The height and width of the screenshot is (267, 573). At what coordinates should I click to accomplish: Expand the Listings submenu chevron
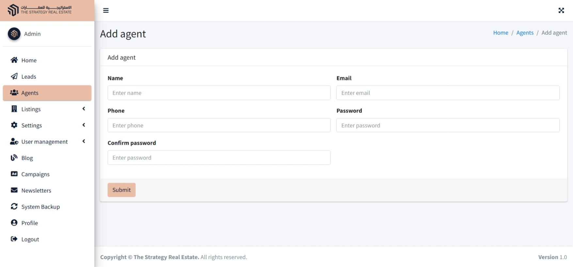point(84,109)
